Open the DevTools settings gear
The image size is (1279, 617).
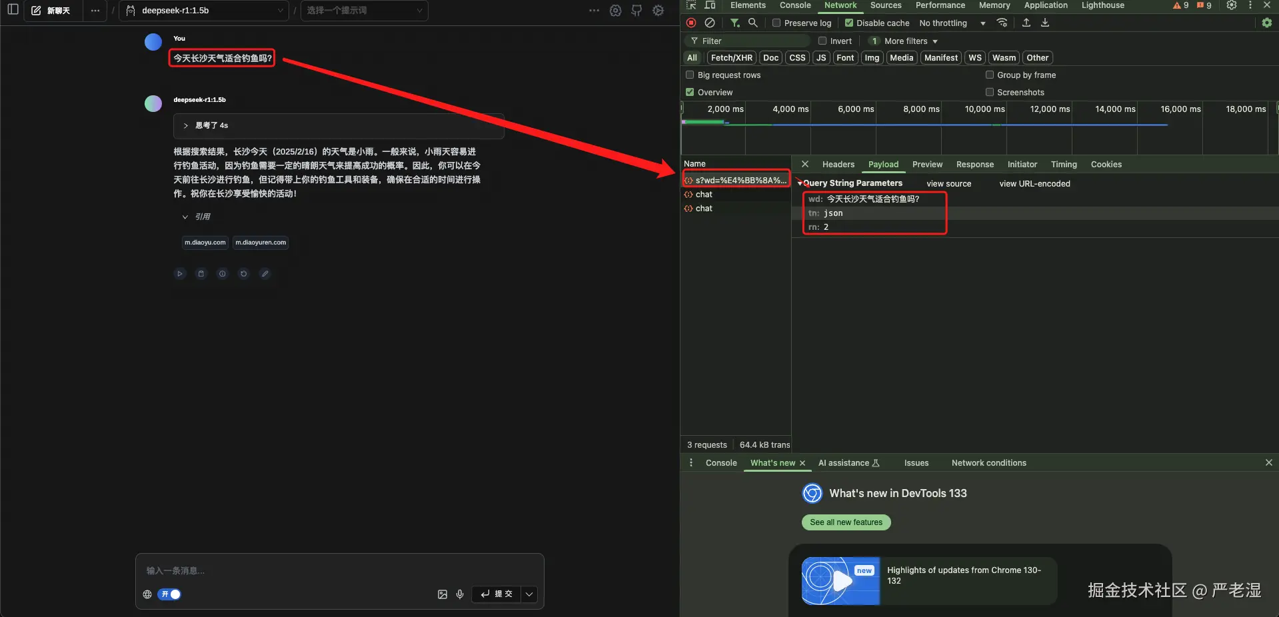(x=1232, y=5)
